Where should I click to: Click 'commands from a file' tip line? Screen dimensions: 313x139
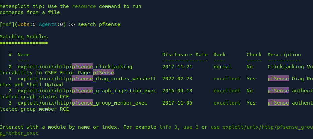[30, 12]
